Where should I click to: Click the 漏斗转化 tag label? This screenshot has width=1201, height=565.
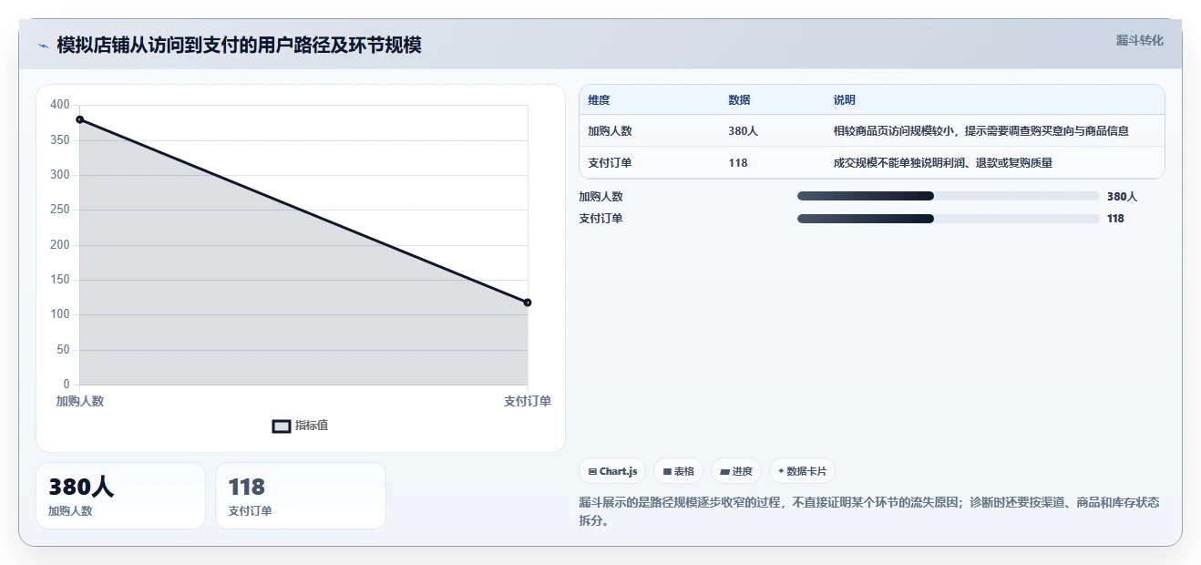coord(1139,40)
